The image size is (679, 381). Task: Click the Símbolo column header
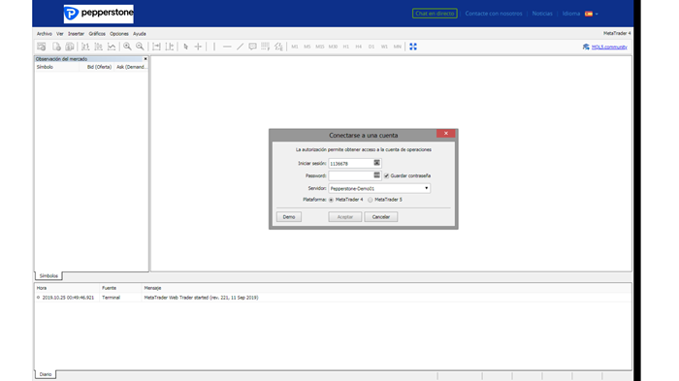(45, 67)
